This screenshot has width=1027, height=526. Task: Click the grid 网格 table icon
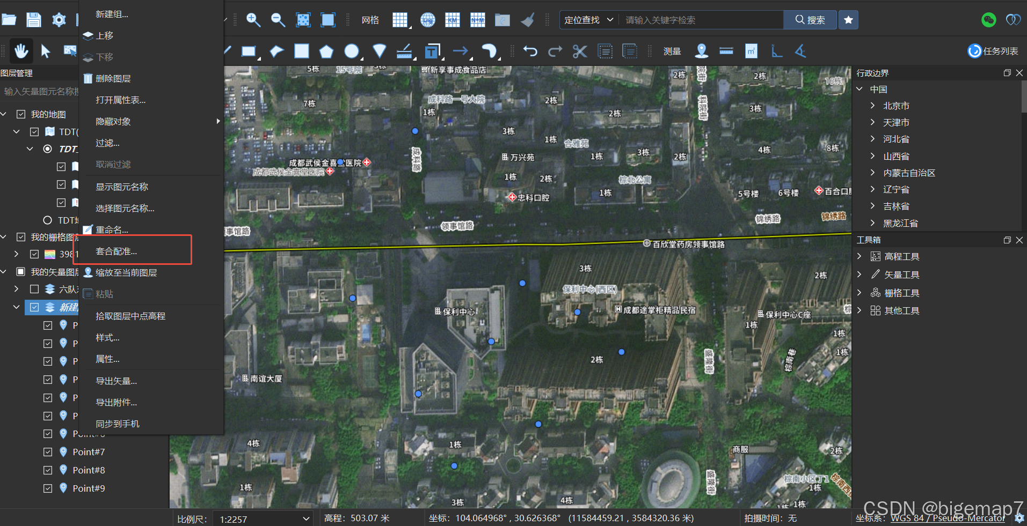pos(400,20)
